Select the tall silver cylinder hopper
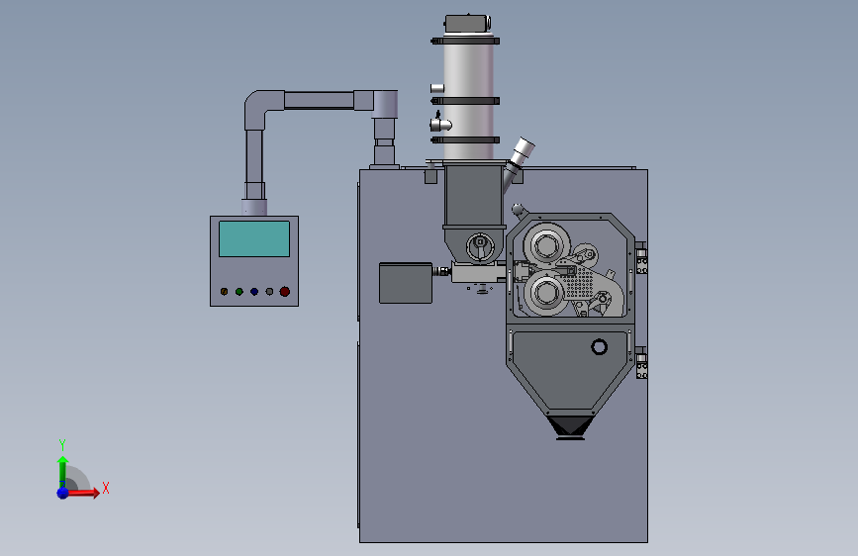This screenshot has width=858, height=556. [x=468, y=101]
